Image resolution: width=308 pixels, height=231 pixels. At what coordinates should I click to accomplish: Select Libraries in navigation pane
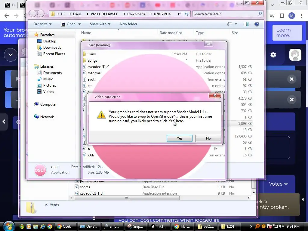click(47, 66)
